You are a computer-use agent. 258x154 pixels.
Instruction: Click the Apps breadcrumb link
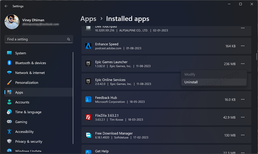[88, 19]
